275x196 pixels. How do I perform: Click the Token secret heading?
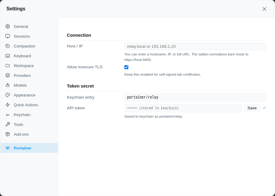(80, 86)
